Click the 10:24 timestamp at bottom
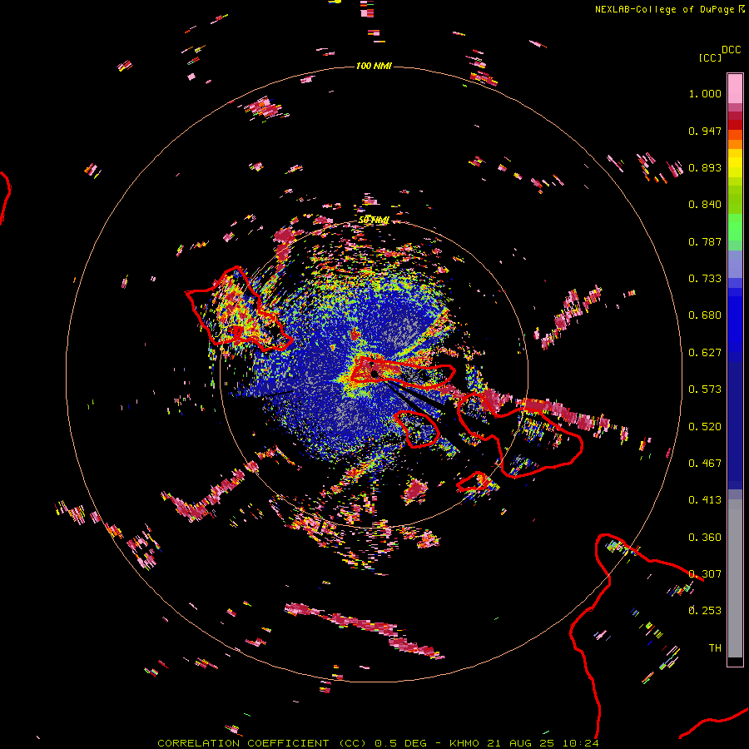 coord(581,743)
